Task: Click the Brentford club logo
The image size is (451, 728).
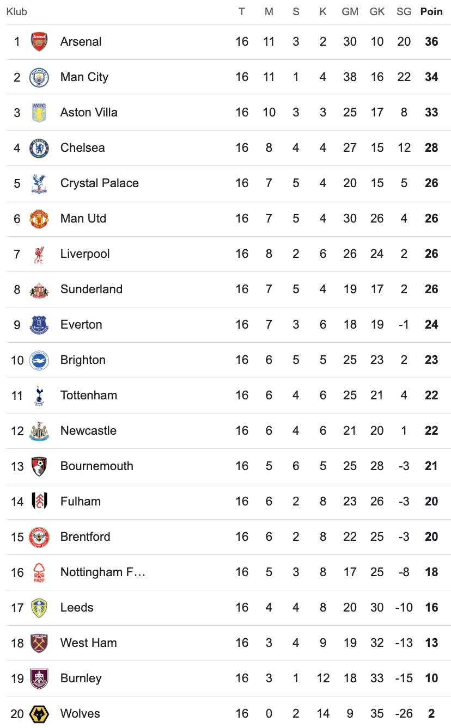Action: coord(39,537)
